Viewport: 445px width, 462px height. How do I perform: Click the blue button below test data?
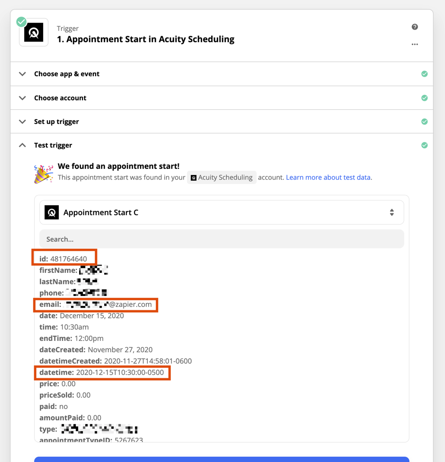222,459
